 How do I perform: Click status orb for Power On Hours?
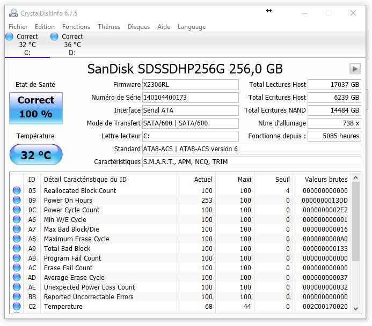(17, 200)
